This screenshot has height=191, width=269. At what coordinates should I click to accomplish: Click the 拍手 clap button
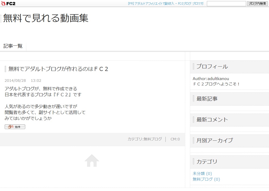point(15,127)
